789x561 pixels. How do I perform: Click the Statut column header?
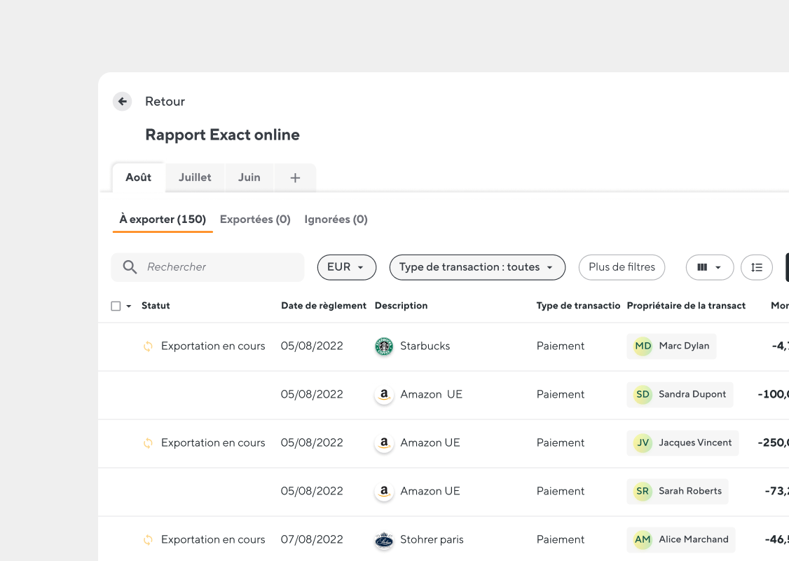click(x=156, y=306)
